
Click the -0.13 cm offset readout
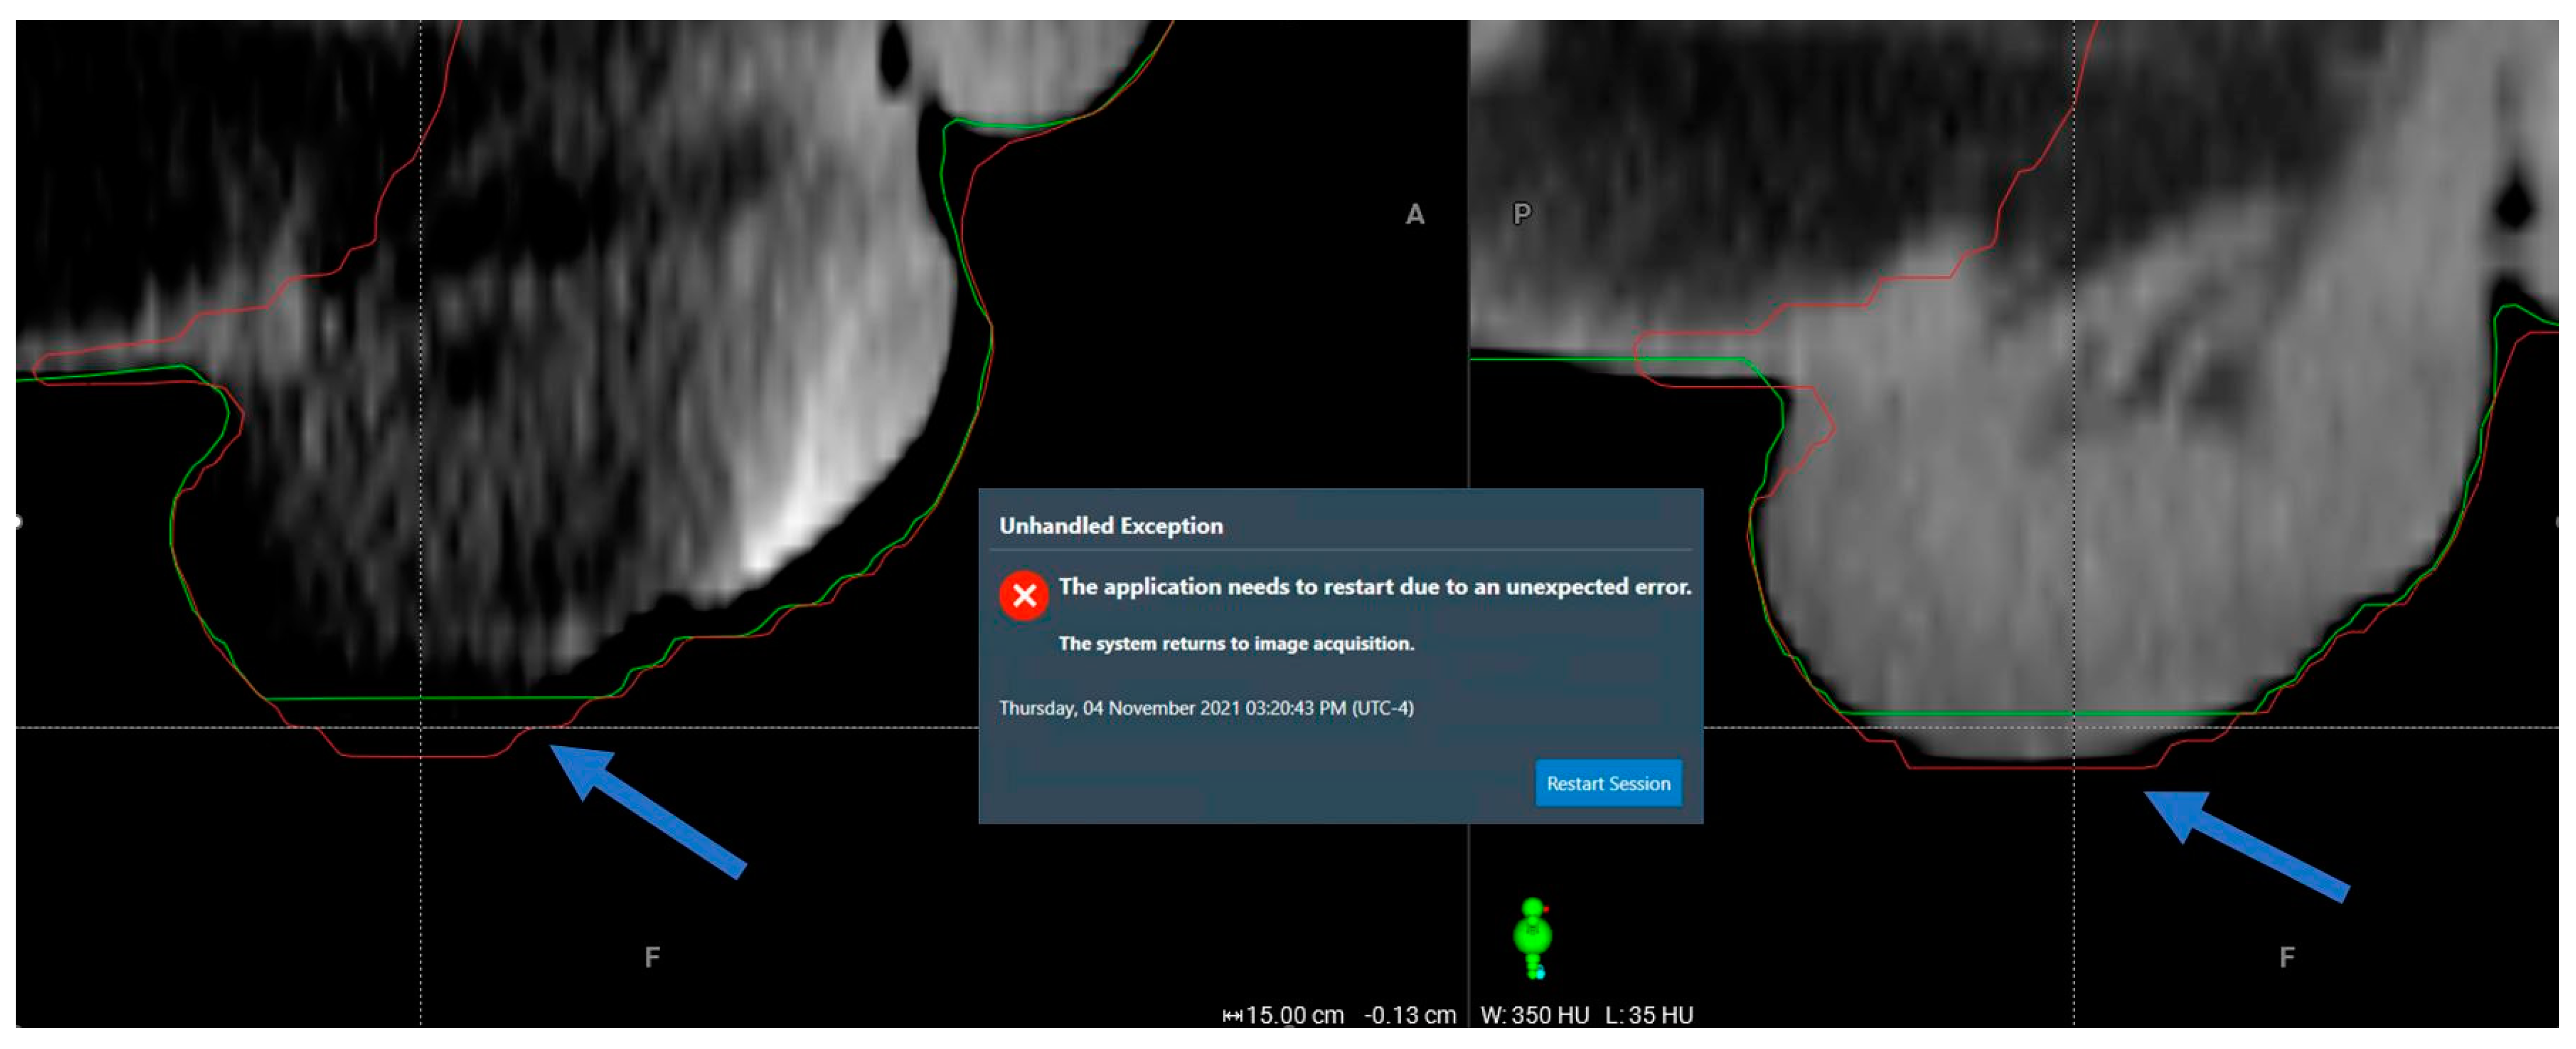(1409, 1015)
